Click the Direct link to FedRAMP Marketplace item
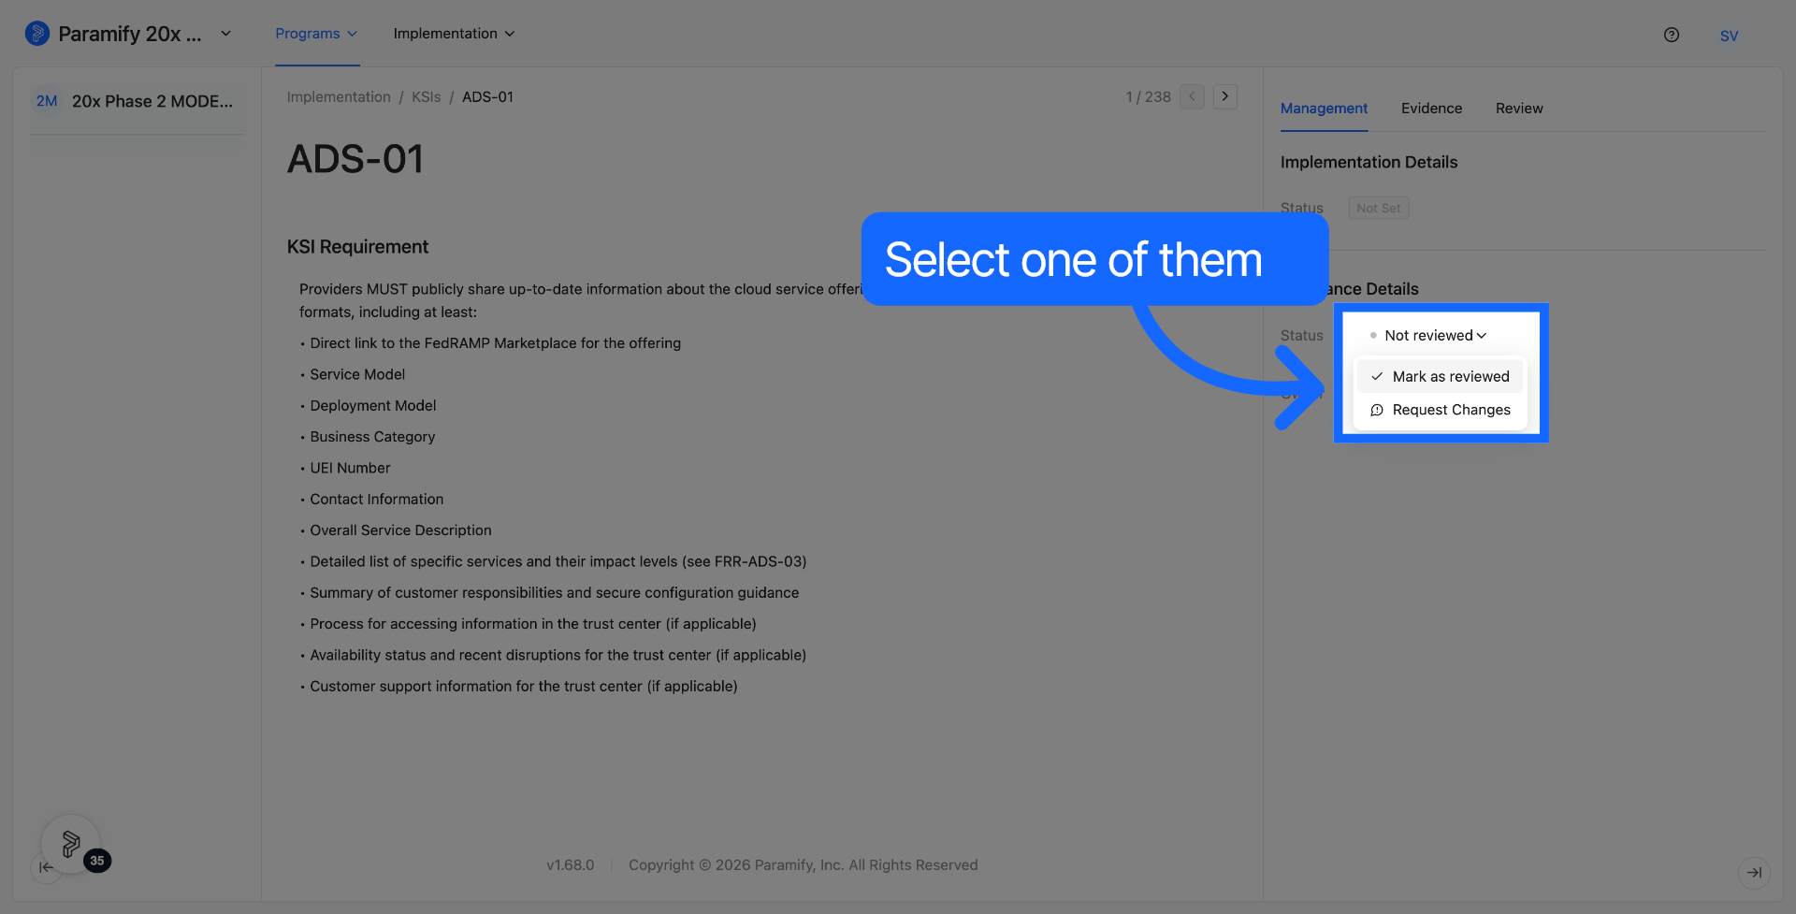This screenshot has height=914, width=1796. pos(496,343)
